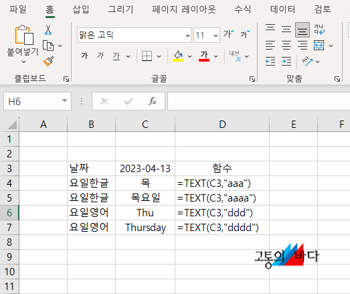350x294 pixels.
Task: Open the 파일 (File) tab
Action: coord(18,9)
